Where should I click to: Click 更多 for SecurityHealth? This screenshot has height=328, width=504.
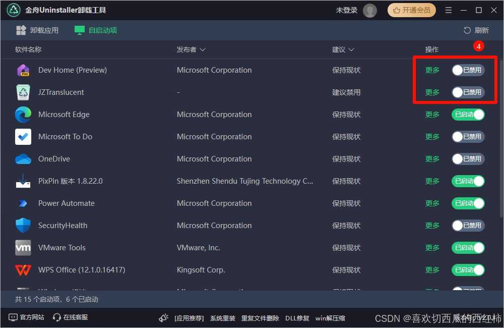point(432,226)
